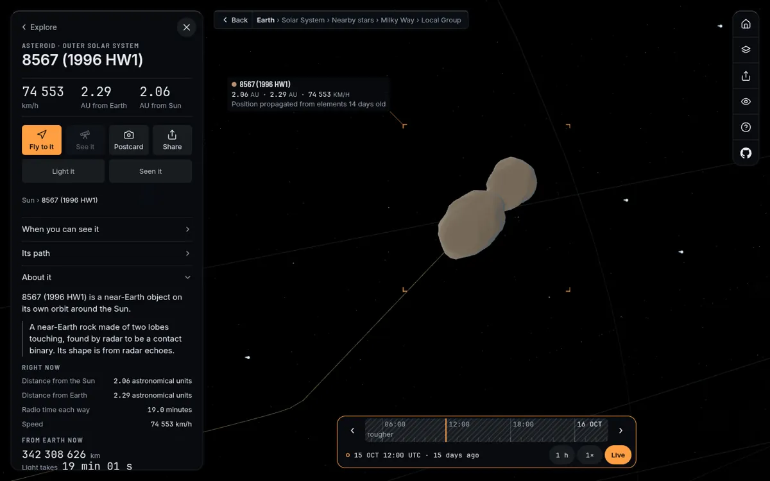
Task: Expand the When you can see it section
Action: [x=107, y=229]
